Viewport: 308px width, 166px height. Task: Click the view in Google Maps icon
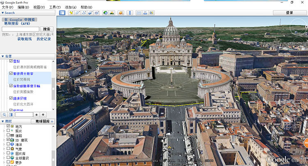point(152,13)
